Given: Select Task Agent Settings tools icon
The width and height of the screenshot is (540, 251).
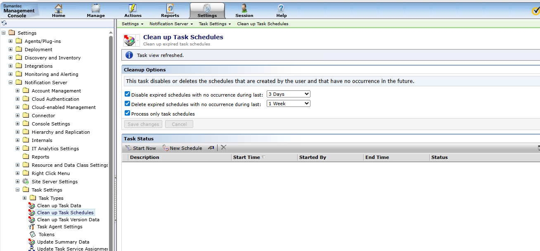Looking at the screenshot, I should coord(32,227).
